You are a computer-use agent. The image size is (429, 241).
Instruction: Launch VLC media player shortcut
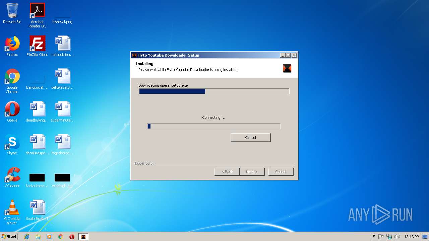click(x=12, y=212)
